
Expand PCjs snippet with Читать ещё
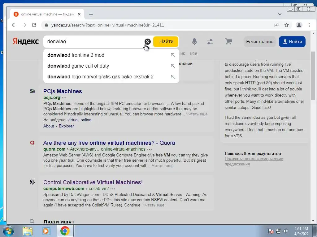click(197, 114)
